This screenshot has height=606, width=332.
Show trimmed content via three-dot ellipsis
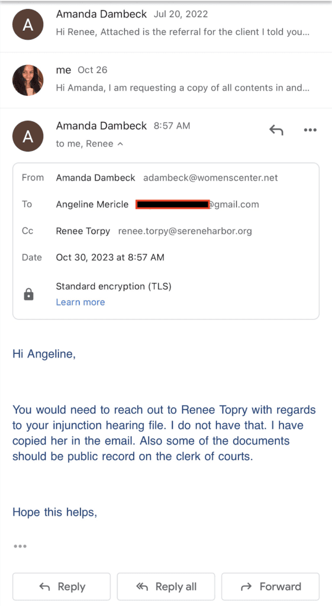tap(20, 546)
